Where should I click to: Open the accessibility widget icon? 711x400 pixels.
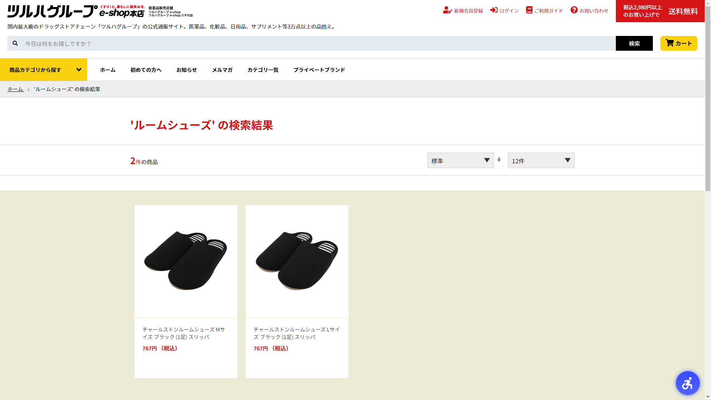tap(687, 383)
